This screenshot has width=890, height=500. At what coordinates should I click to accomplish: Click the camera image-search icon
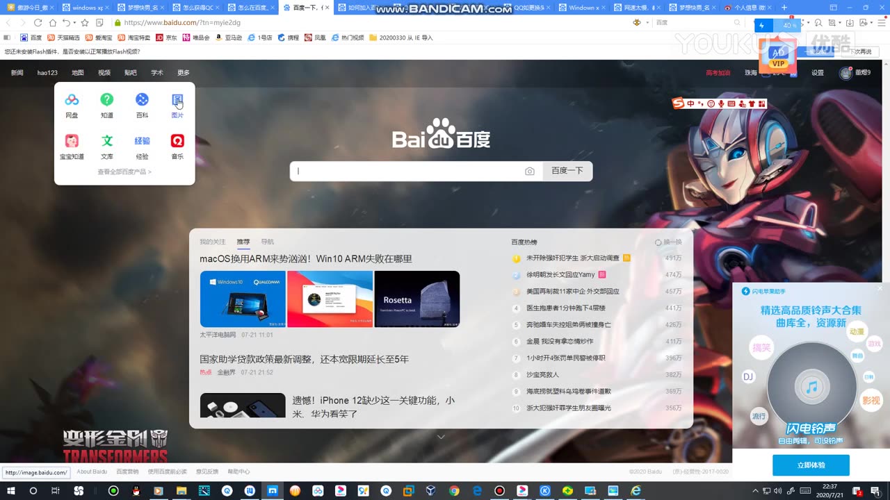click(530, 171)
